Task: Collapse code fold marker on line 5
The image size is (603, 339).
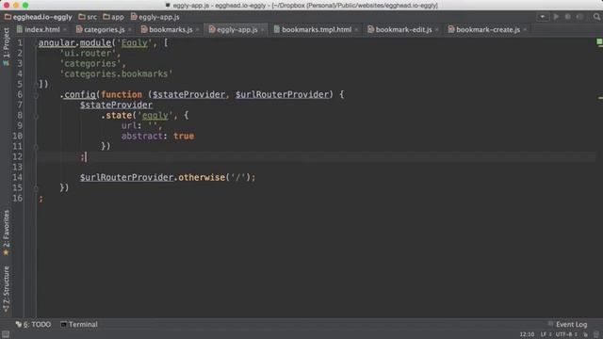Action: click(36, 84)
